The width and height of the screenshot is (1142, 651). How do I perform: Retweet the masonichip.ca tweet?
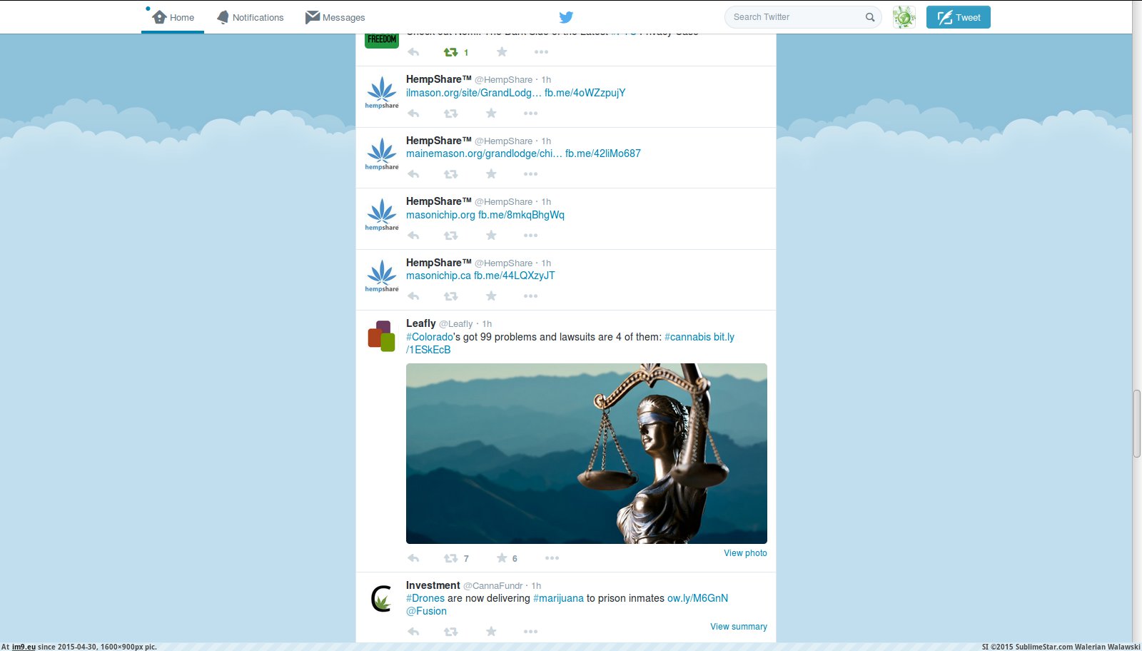pos(451,296)
